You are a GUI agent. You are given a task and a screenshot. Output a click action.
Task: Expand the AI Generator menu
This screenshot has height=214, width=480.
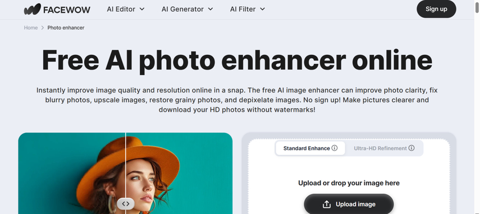[x=187, y=9]
